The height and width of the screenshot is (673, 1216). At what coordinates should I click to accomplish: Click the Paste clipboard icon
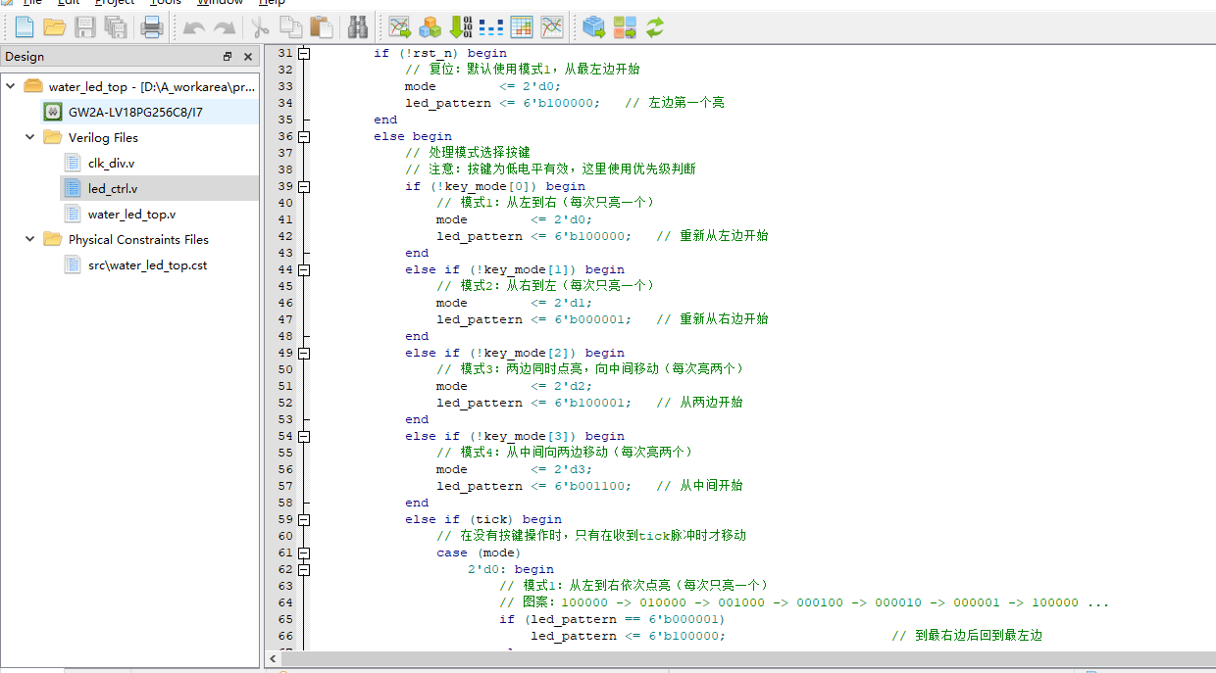pos(321,27)
